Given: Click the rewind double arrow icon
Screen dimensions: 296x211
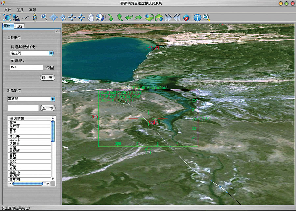Looking at the screenshot, I should click(177, 17).
